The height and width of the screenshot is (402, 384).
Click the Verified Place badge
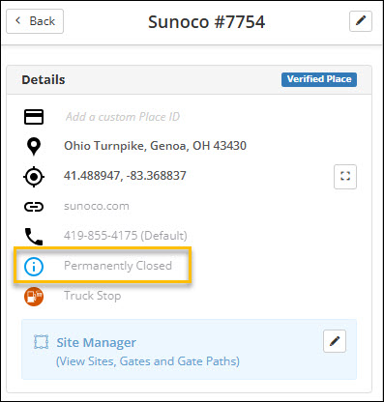click(x=319, y=79)
